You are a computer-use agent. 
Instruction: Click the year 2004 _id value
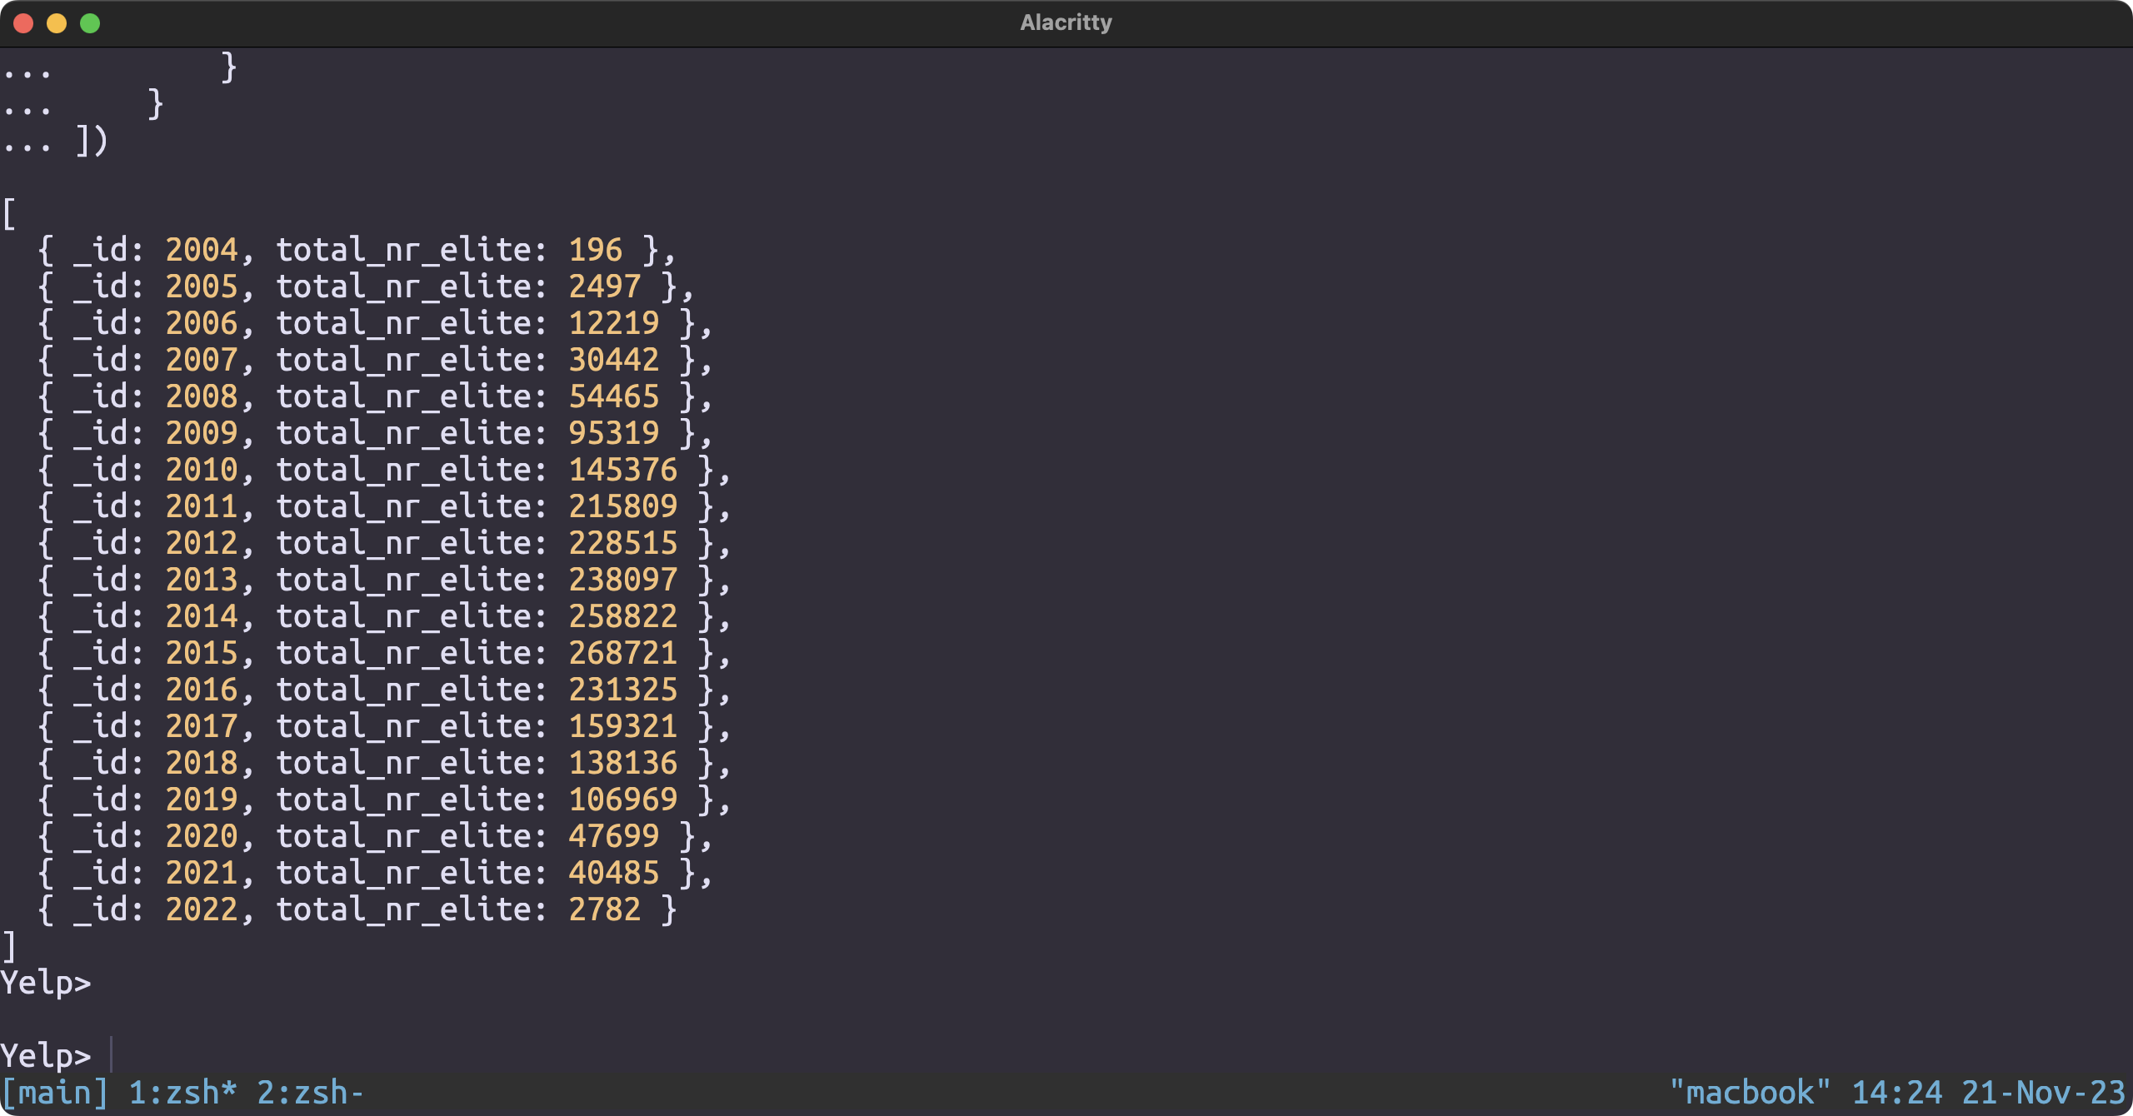tap(202, 250)
